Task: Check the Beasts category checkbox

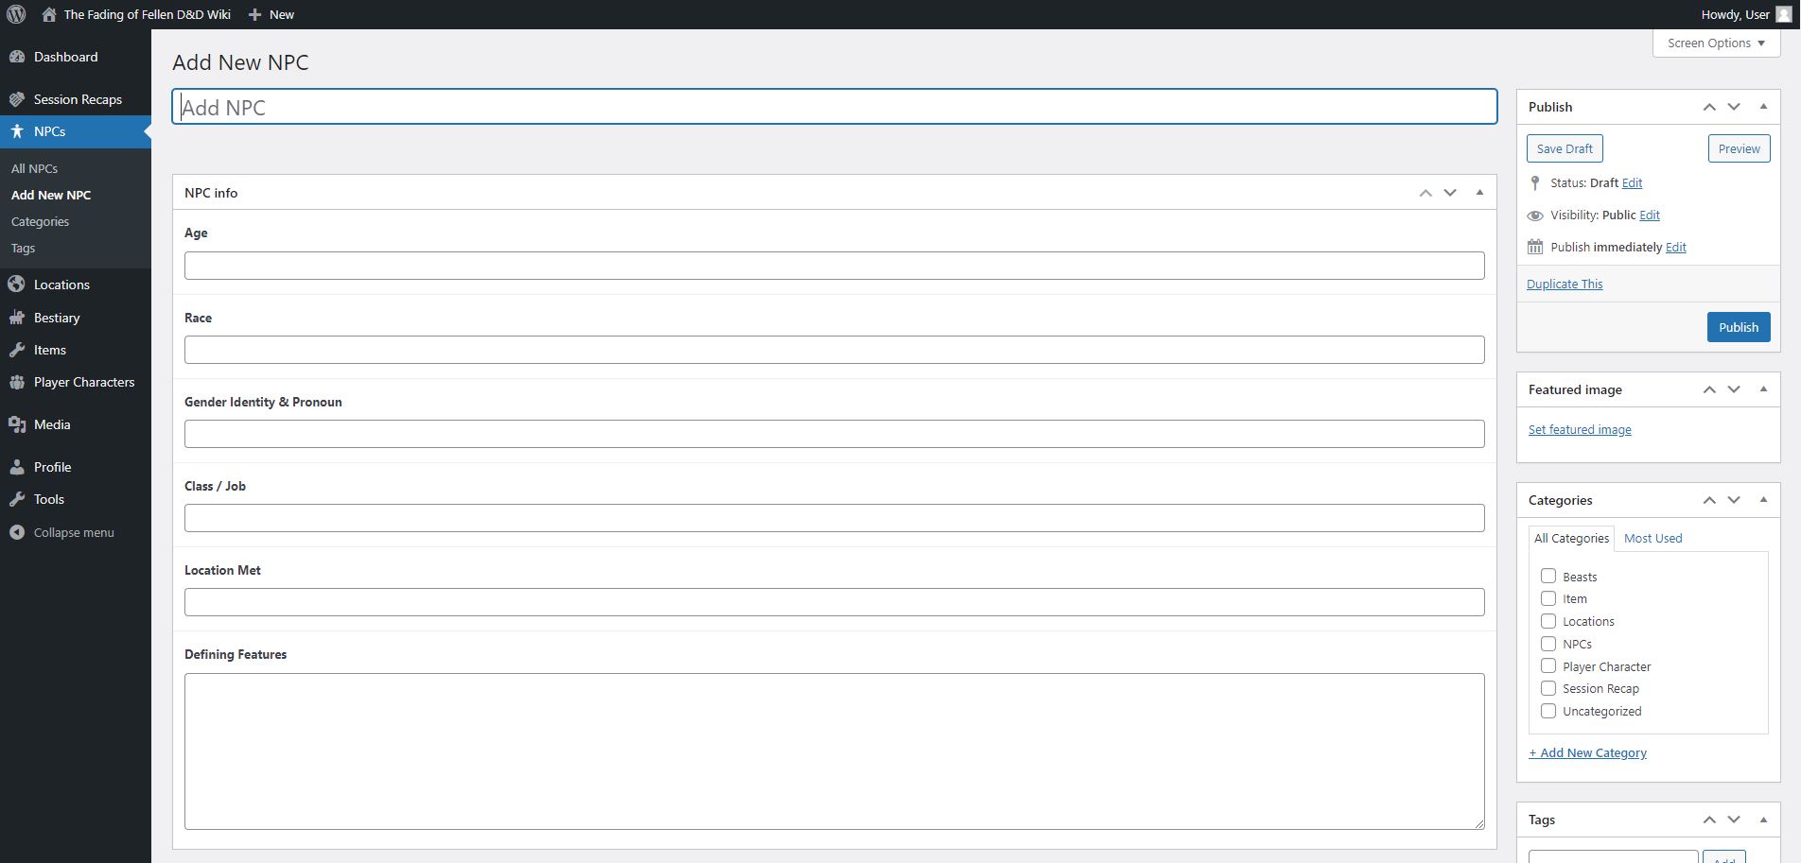Action: [x=1548, y=576]
